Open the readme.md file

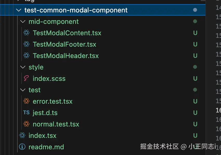(46, 147)
